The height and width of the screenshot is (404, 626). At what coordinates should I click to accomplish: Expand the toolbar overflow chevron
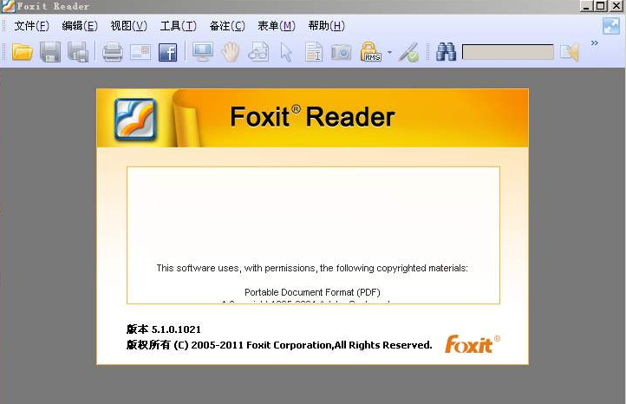point(595,42)
